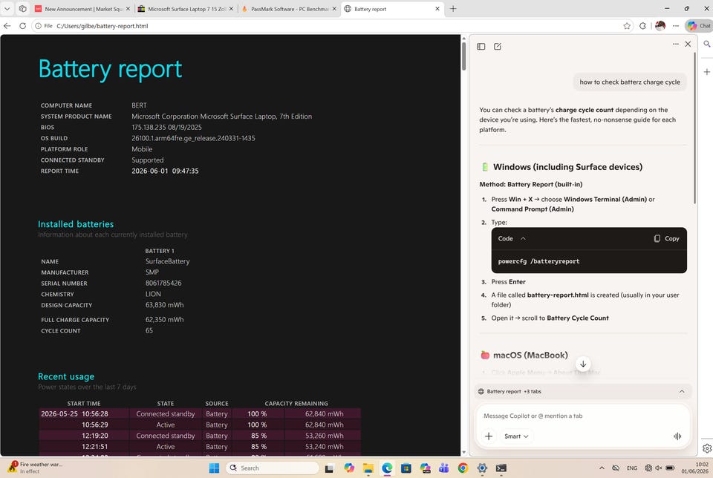Viewport: 713px width, 478px height.
Task: Open Copilot app from taskbar
Action: 349,468
